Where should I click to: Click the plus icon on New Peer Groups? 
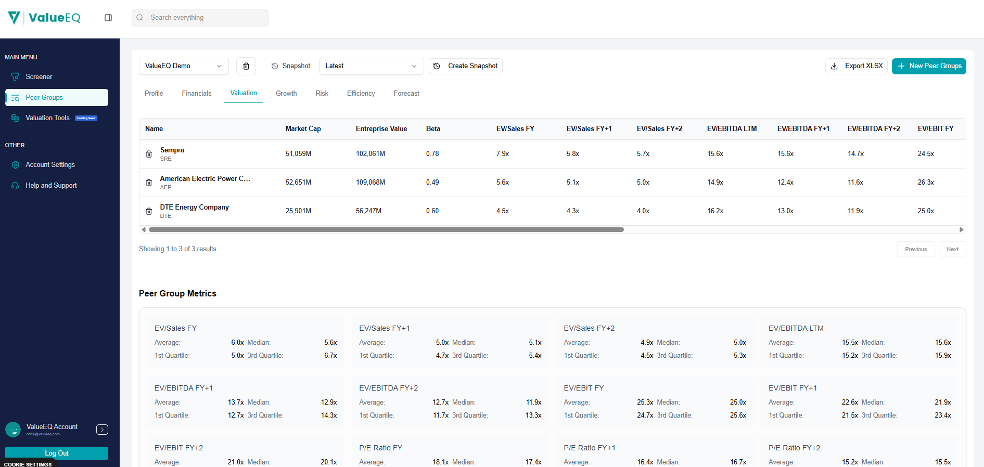tap(901, 66)
